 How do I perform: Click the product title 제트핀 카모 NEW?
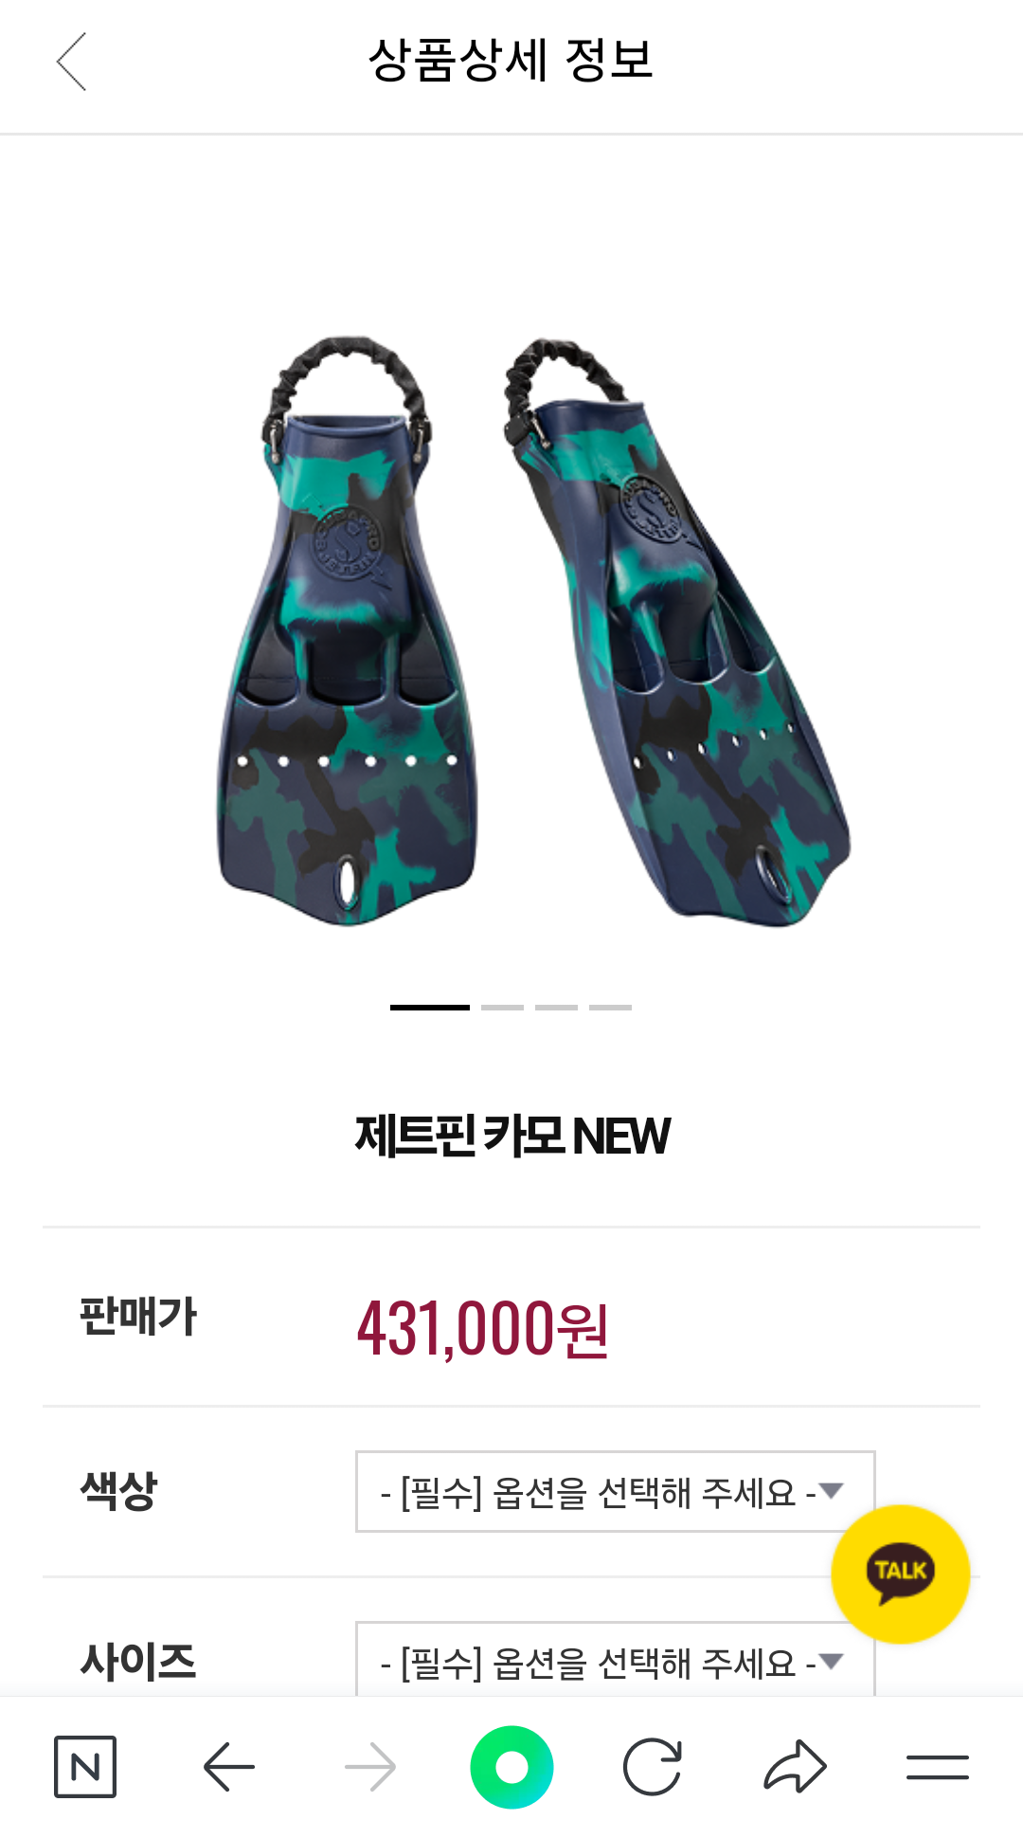[x=512, y=1136]
